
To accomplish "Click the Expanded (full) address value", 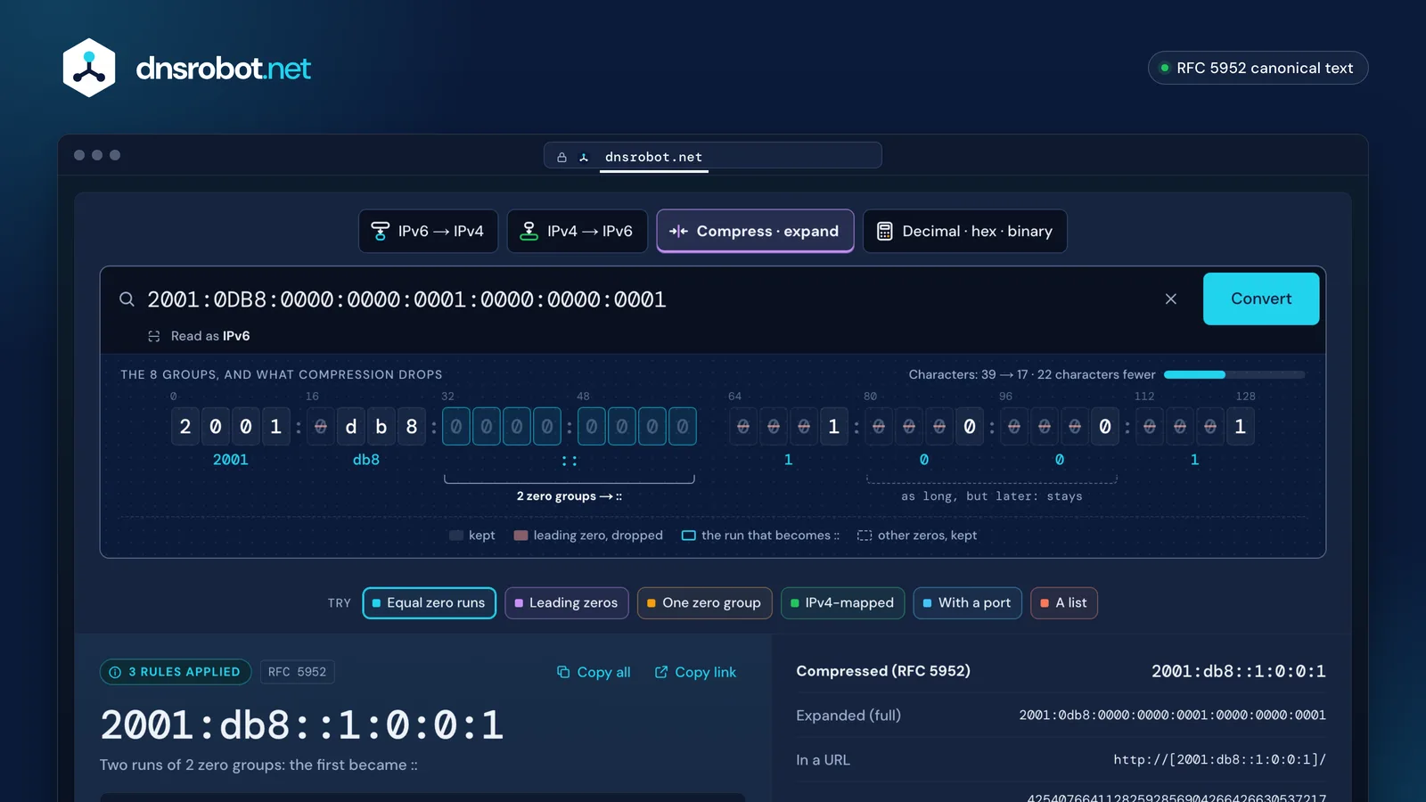I will point(1172,716).
